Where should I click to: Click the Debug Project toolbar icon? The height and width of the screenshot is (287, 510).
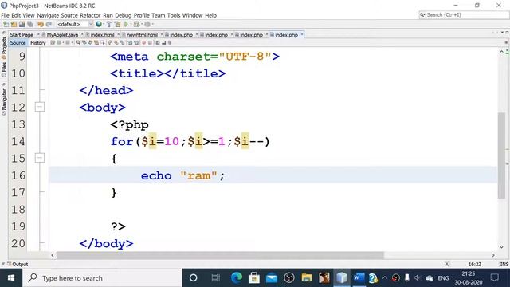tap(136, 24)
